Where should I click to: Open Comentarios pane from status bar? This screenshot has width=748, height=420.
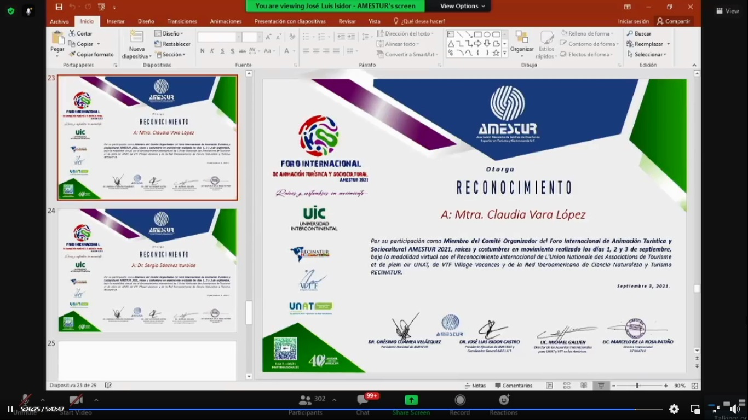(513, 386)
